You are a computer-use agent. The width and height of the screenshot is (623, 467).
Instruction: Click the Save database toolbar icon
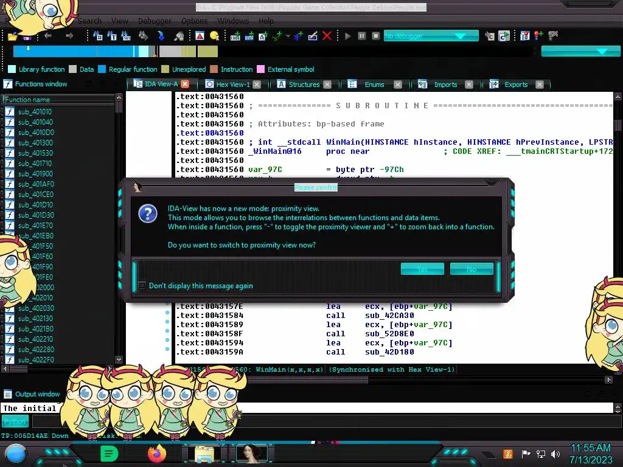tap(27, 38)
